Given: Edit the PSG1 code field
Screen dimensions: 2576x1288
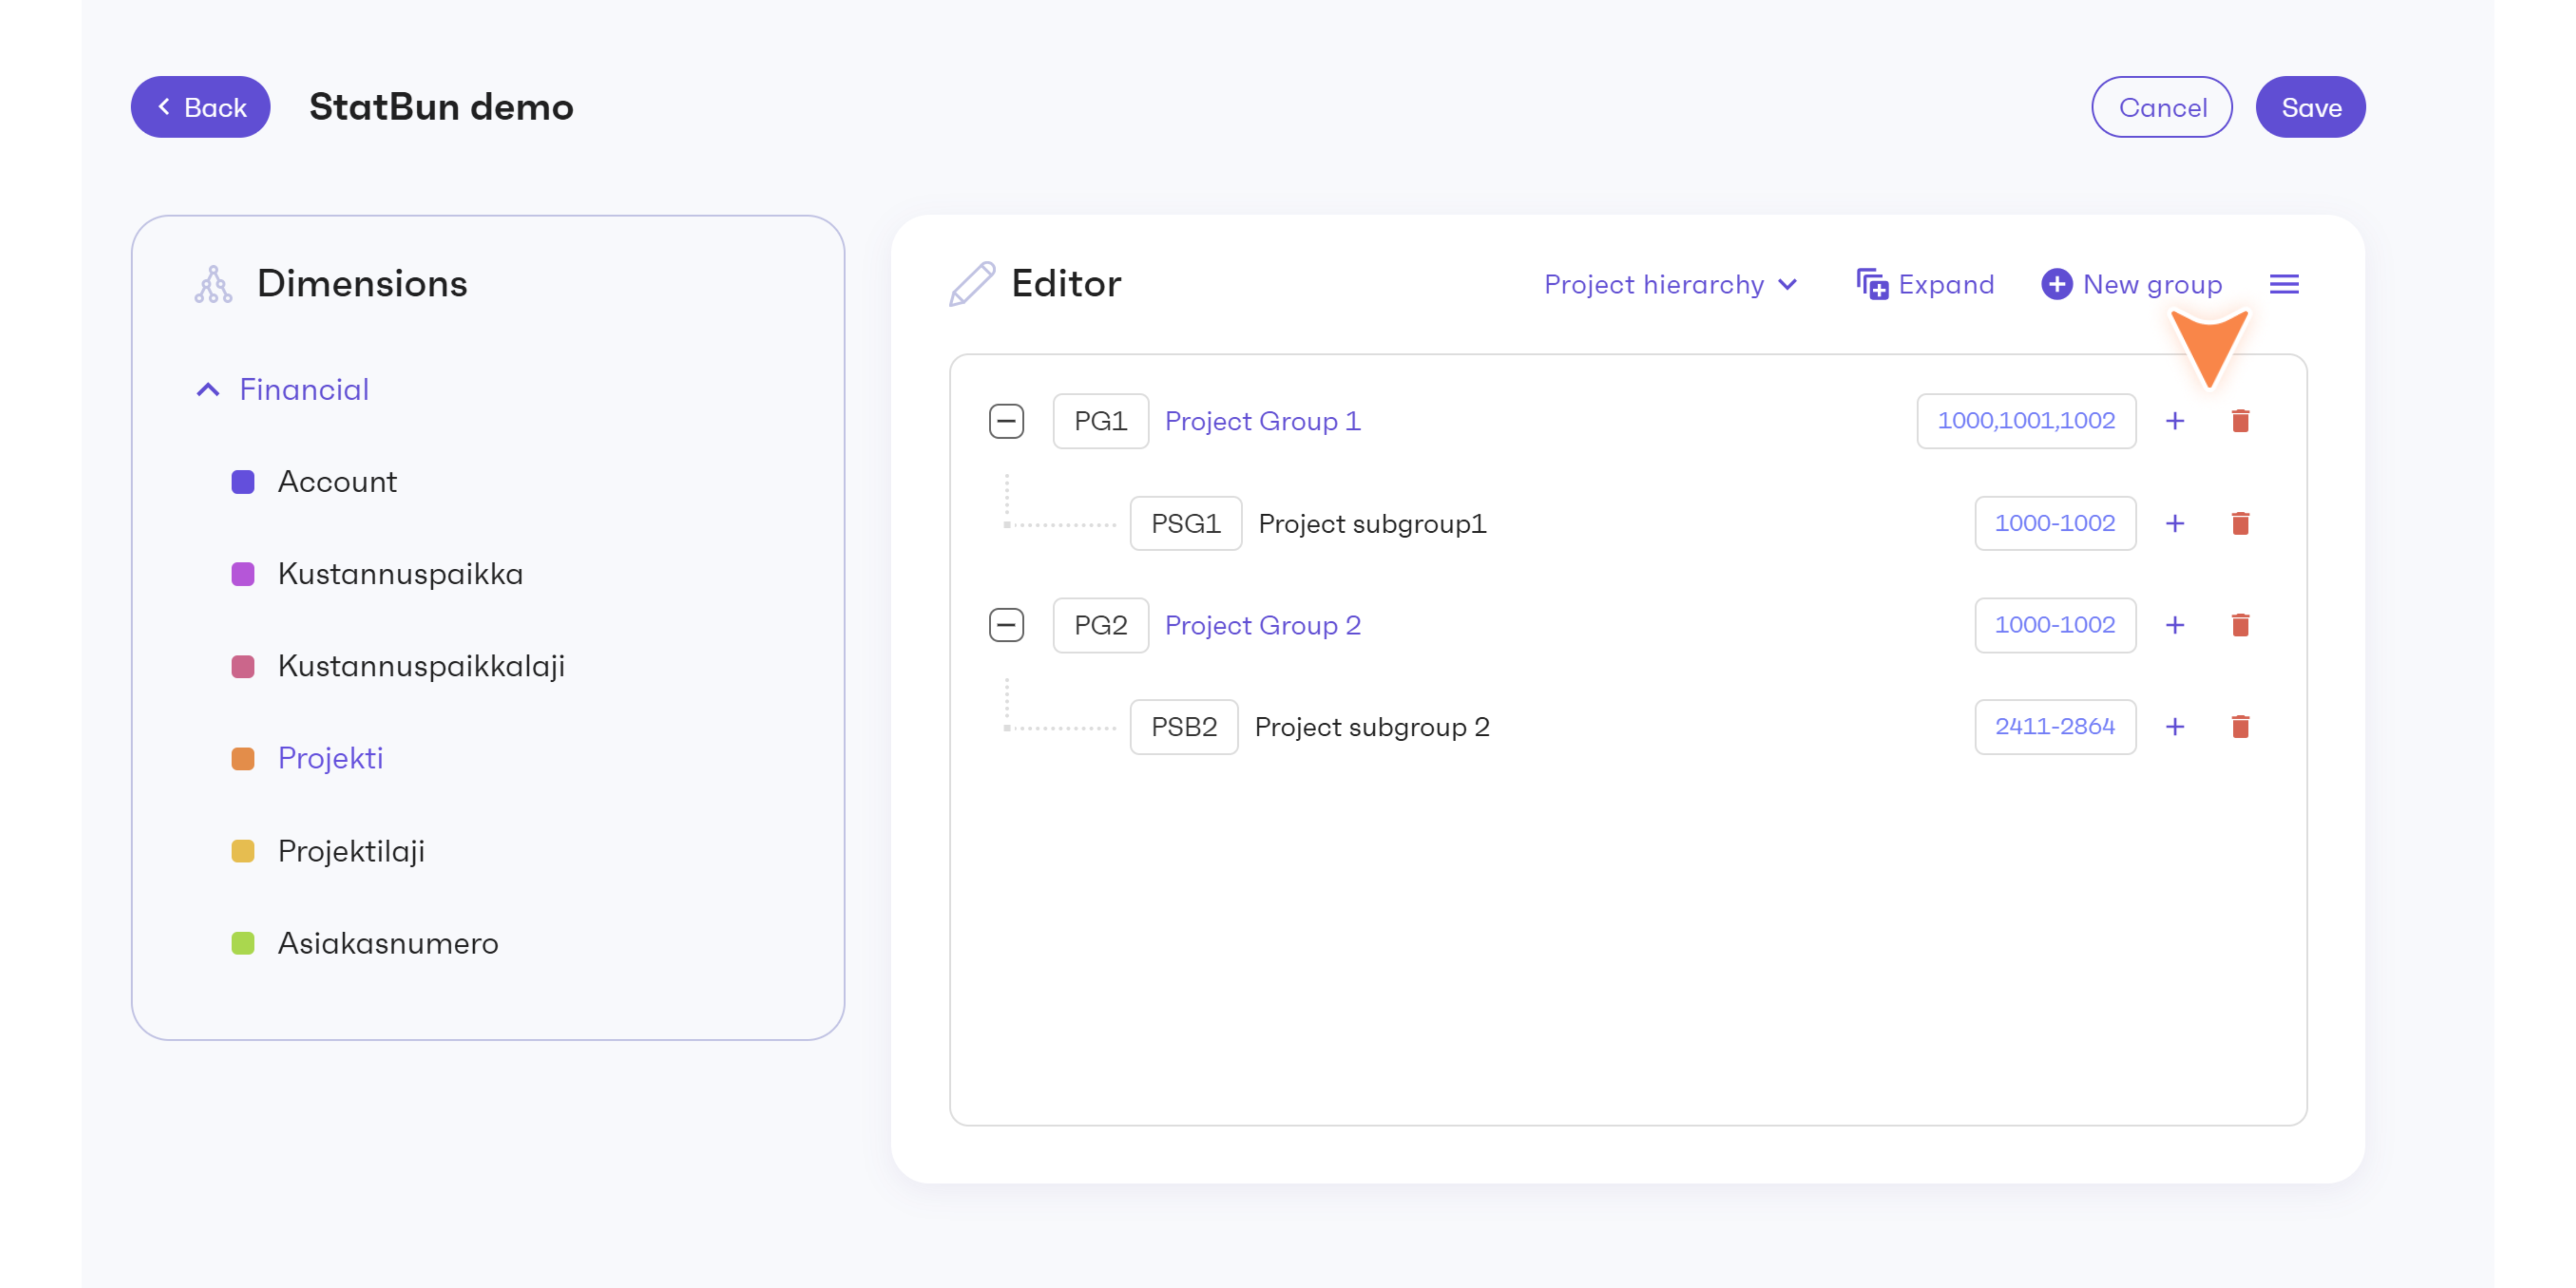Looking at the screenshot, I should [1185, 523].
